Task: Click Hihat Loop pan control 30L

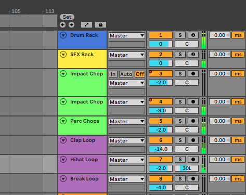Action: click(187, 168)
